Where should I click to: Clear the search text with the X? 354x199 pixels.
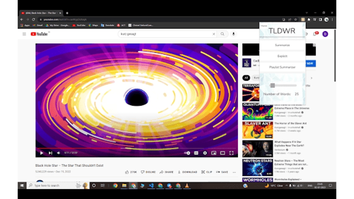click(x=214, y=34)
